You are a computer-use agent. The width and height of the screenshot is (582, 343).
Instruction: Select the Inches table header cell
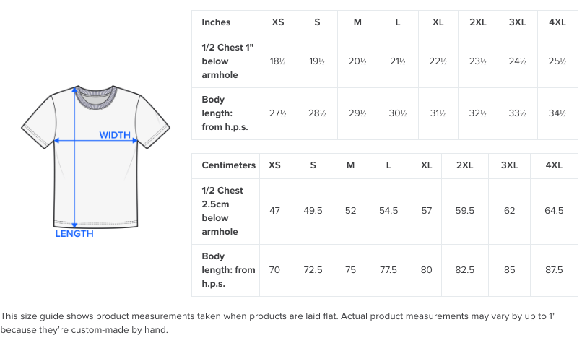click(x=225, y=22)
